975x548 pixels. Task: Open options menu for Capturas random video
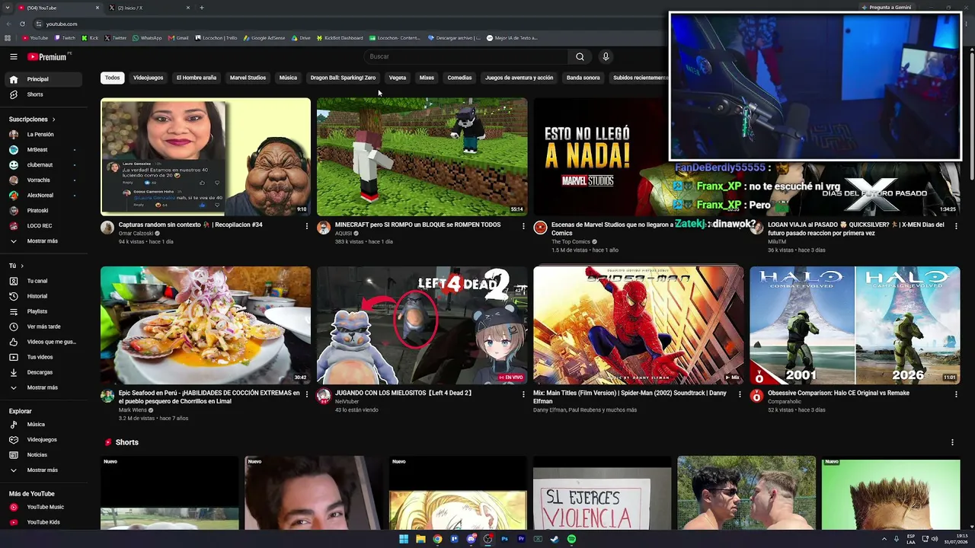coord(307,226)
